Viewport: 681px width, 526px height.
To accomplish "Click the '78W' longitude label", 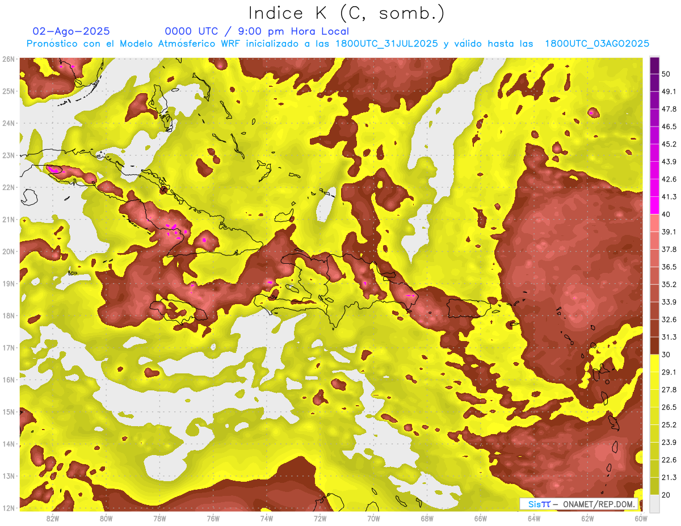I will pos(159,519).
